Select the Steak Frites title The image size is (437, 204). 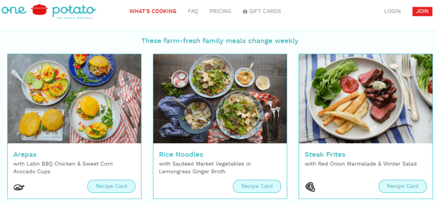[325, 155]
